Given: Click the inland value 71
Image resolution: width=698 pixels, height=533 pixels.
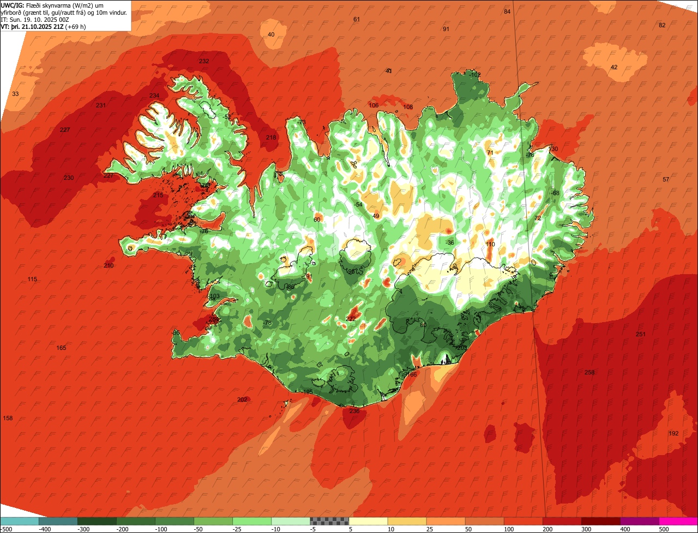Looking at the screenshot, I should point(490,153).
